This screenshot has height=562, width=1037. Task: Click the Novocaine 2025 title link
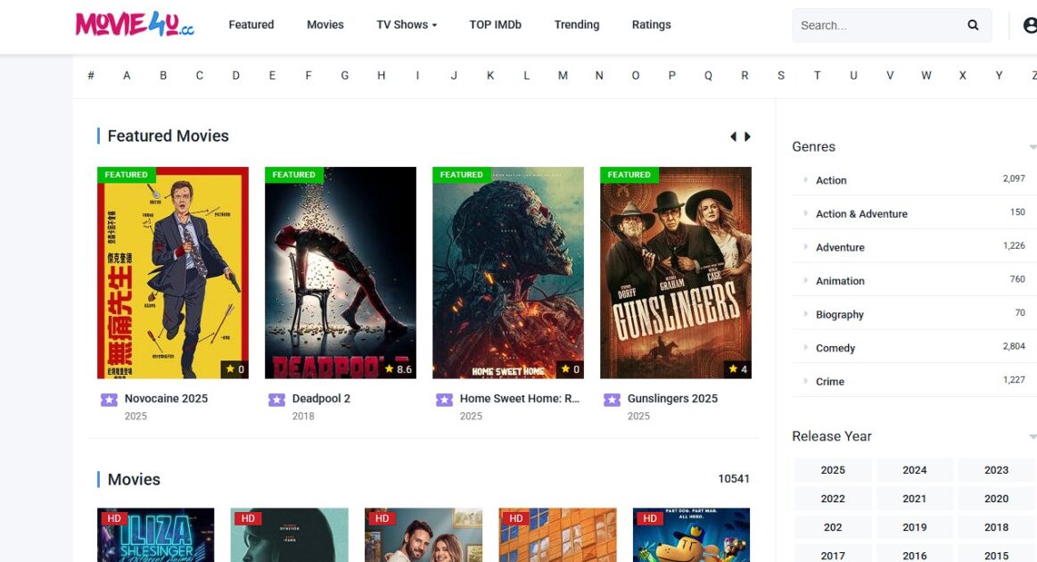point(166,399)
